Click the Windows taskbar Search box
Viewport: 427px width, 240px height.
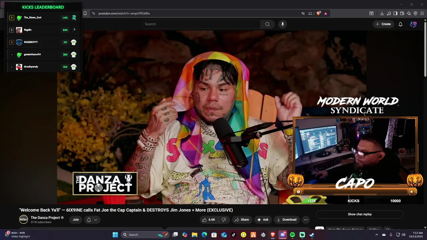145,235
